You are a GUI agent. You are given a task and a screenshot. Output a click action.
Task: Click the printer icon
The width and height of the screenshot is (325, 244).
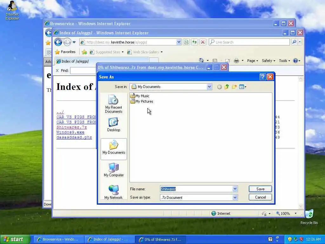[236, 61]
